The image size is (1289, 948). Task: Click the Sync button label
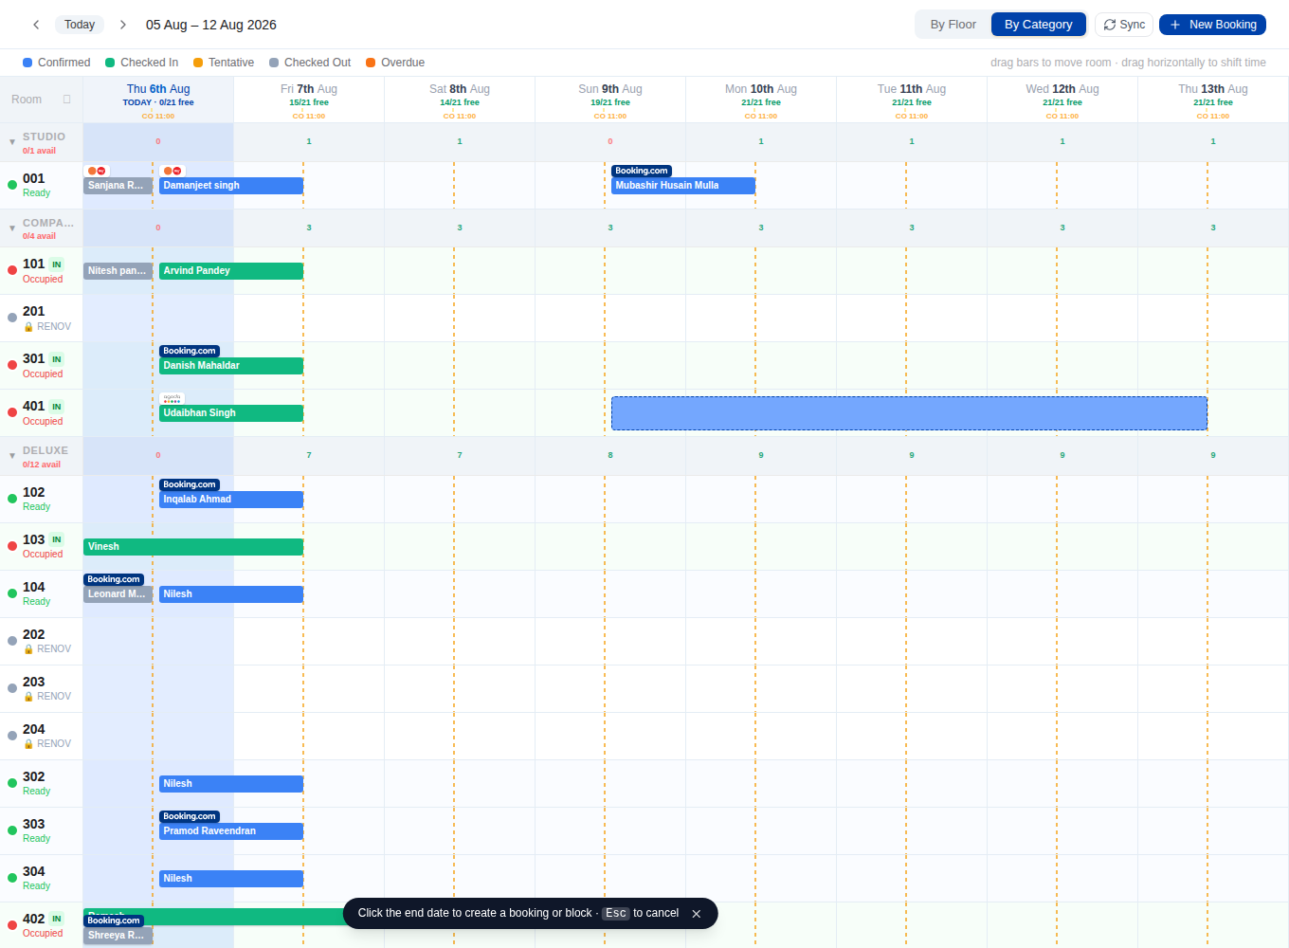tap(1132, 25)
